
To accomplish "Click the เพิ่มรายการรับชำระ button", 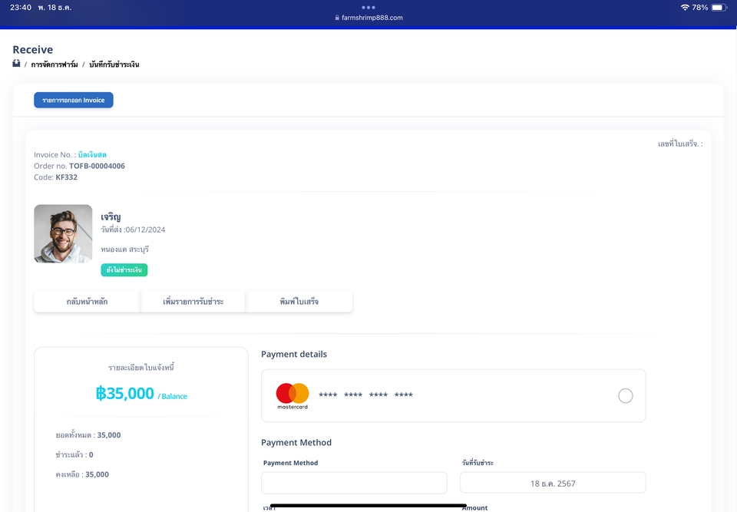I will (193, 302).
